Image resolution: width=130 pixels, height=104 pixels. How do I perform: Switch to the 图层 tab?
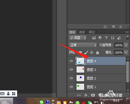point(72,32)
